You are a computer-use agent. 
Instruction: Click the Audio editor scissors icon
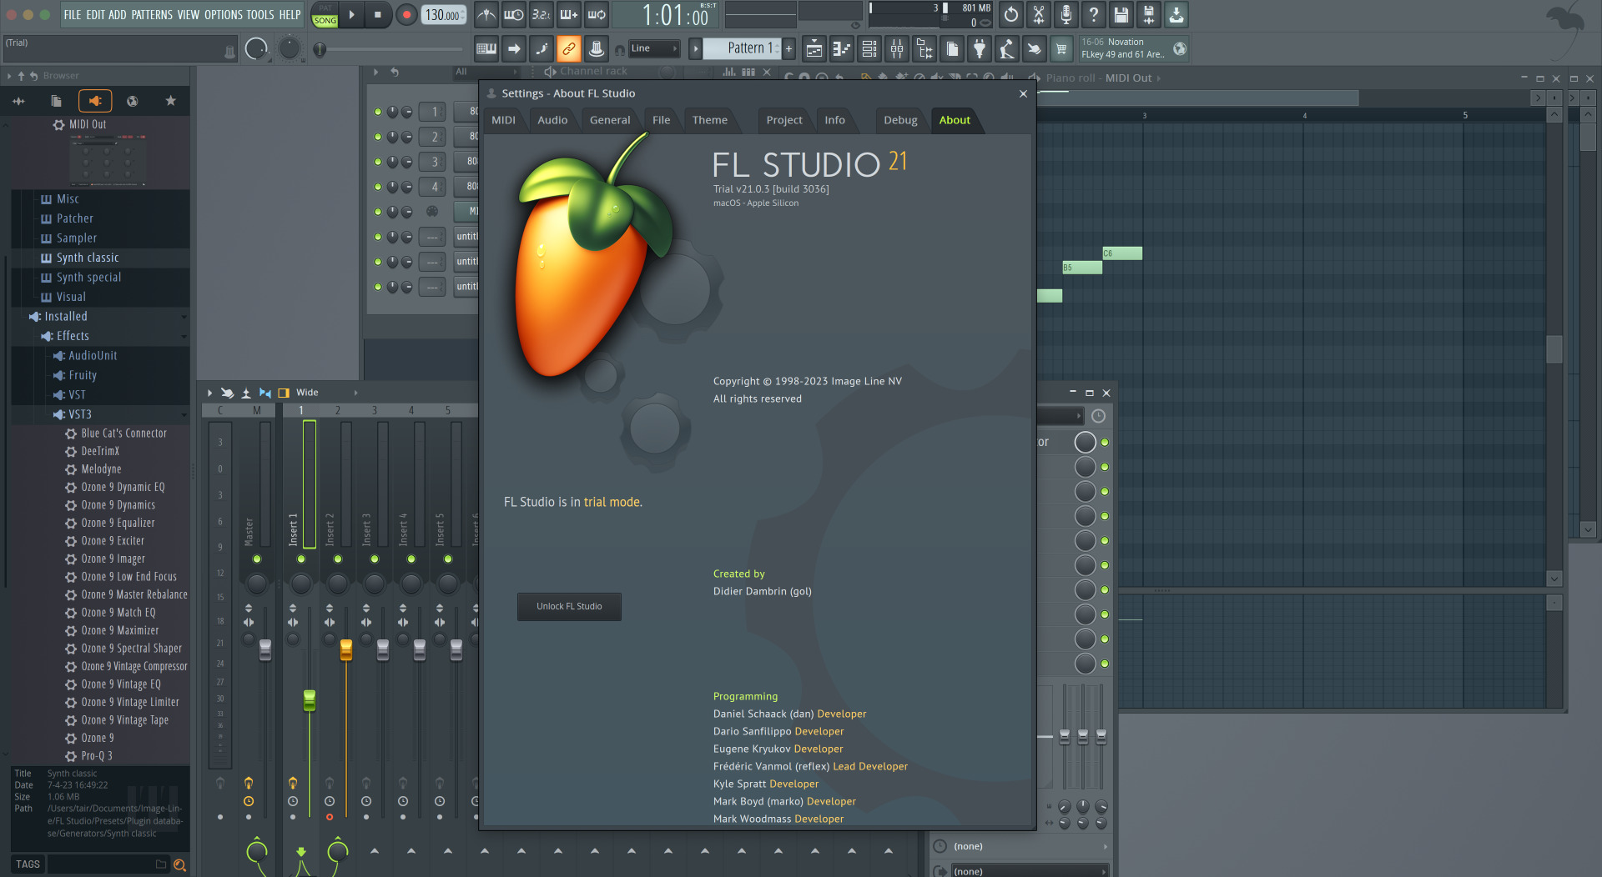click(x=1038, y=14)
